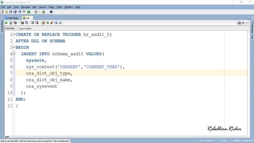This screenshot has width=254, height=143.
Task: Click the Rollback icon in worksheet toolbar
Action: 37,23
